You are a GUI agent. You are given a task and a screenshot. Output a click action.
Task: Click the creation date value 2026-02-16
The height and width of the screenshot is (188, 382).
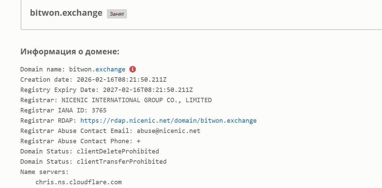pyautogui.click(x=122, y=80)
